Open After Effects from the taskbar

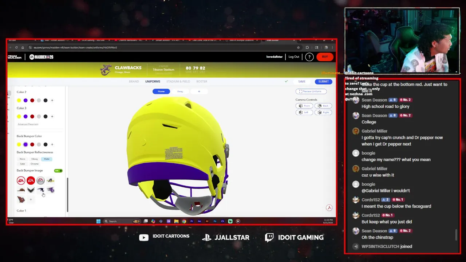[x=200, y=221]
